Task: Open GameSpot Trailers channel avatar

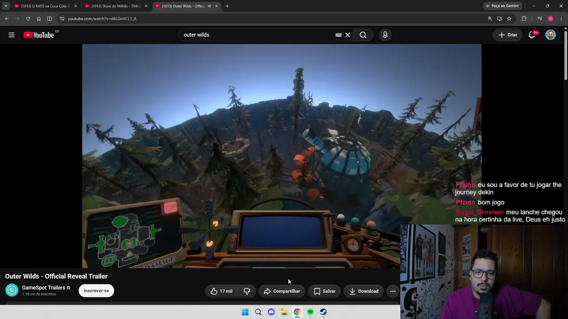Action: 12,290
